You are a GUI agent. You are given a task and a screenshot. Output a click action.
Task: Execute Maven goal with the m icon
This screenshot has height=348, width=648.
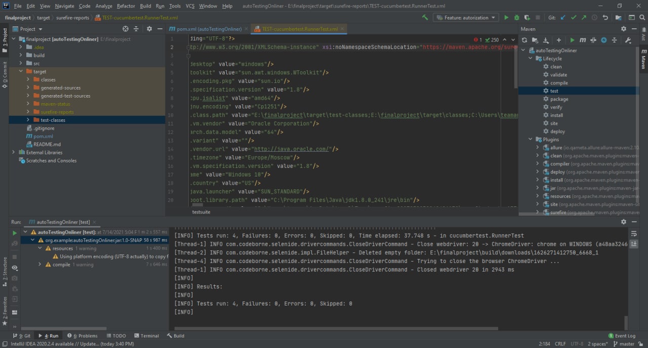(583, 40)
